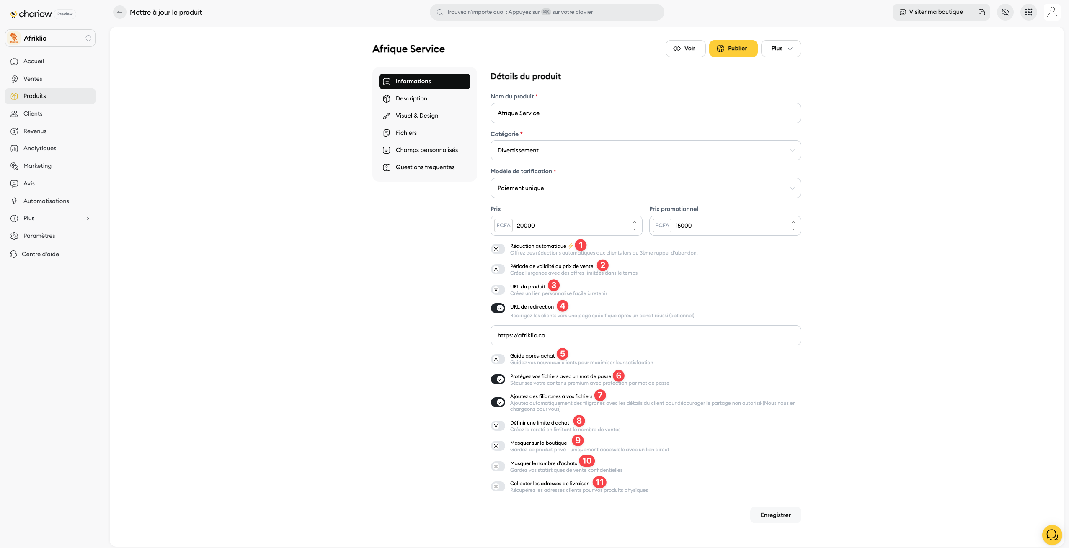Image resolution: width=1069 pixels, height=548 pixels.
Task: Open the apps grid icon in header
Action: click(1028, 12)
